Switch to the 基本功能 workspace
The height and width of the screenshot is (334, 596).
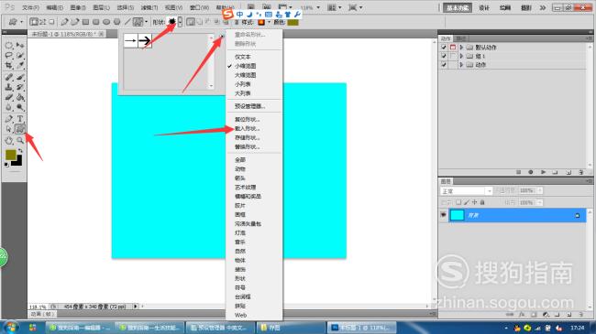[x=458, y=7]
